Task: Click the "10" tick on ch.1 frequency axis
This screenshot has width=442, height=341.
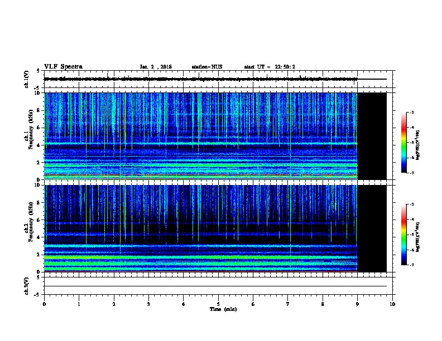Action: pos(39,93)
